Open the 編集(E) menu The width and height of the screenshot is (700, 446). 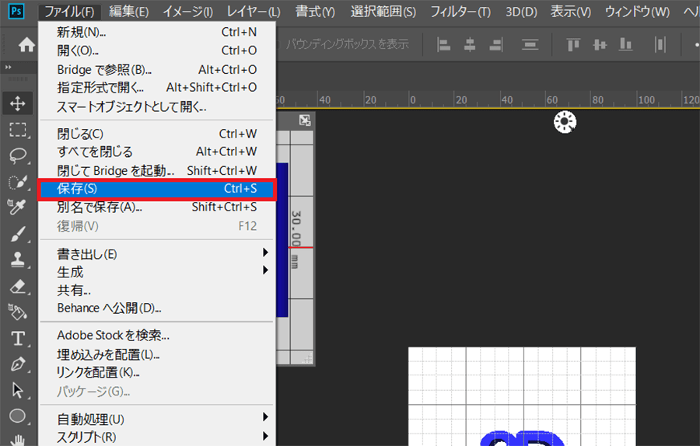pyautogui.click(x=128, y=11)
